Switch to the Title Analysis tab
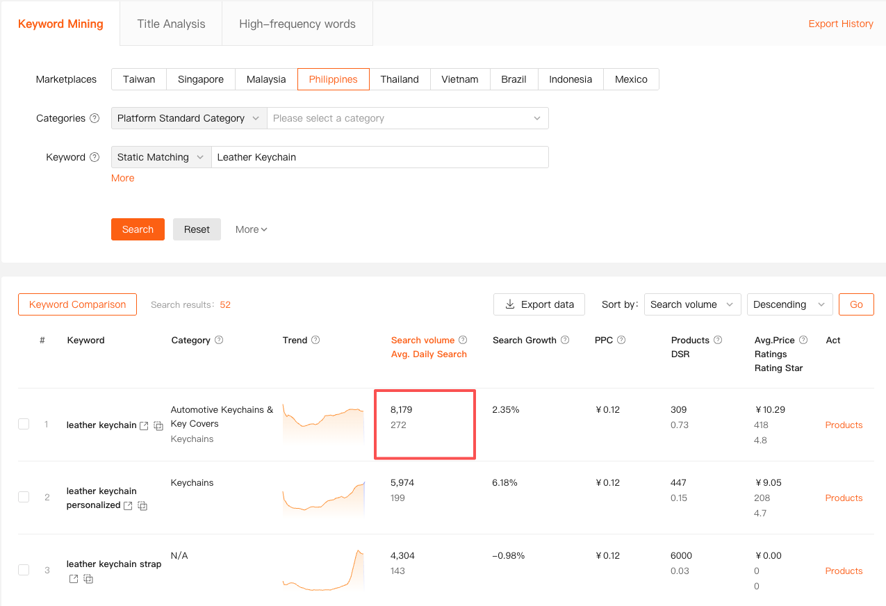 (x=171, y=24)
